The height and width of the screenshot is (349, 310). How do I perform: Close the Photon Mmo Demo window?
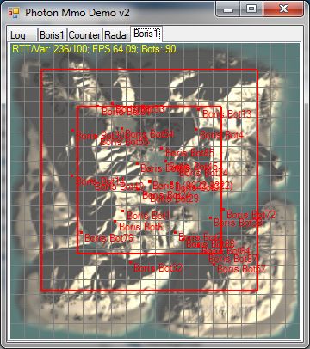click(x=283, y=9)
